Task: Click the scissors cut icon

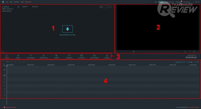Action: click(x=20, y=62)
